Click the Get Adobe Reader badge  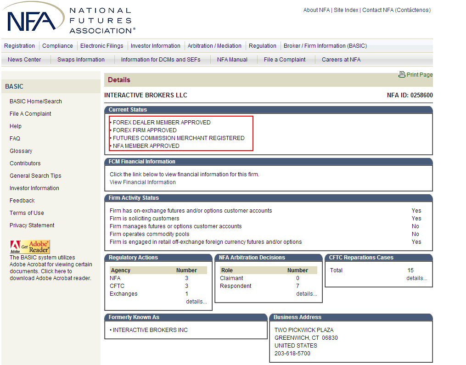click(x=30, y=247)
